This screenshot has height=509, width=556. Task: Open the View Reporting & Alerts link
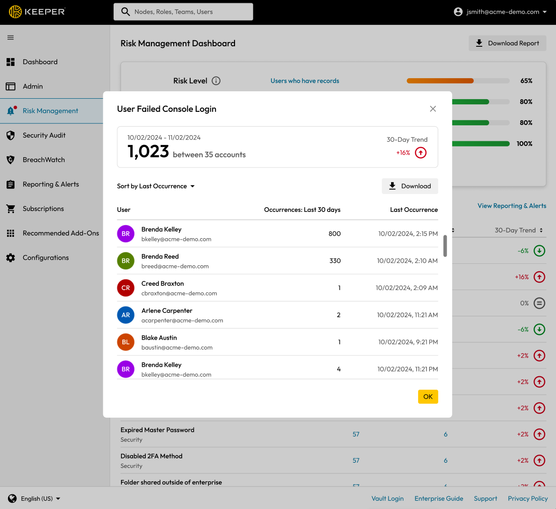coord(512,206)
